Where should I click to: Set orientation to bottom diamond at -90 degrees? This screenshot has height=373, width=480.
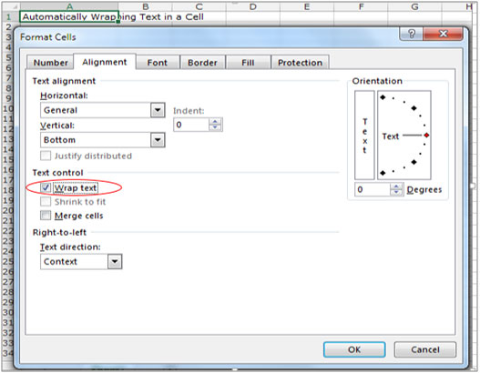(383, 173)
